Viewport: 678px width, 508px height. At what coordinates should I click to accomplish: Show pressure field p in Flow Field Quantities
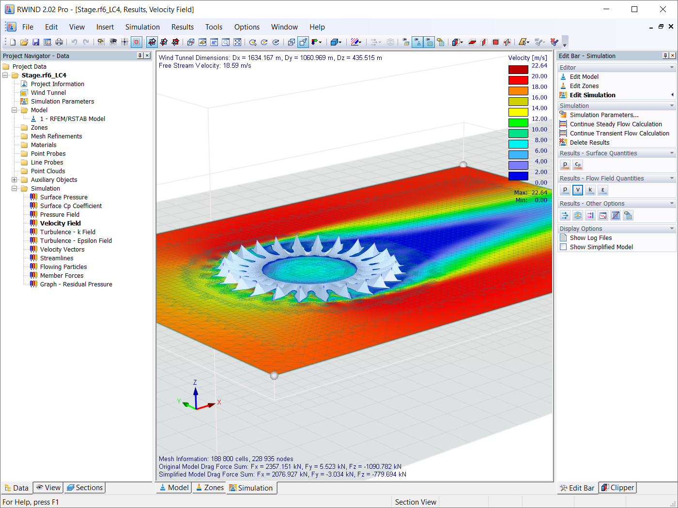coord(565,190)
